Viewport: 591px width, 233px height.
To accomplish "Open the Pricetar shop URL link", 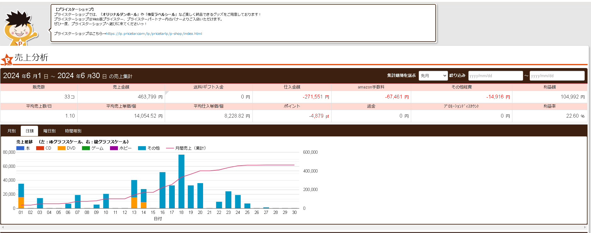I will coord(154,34).
